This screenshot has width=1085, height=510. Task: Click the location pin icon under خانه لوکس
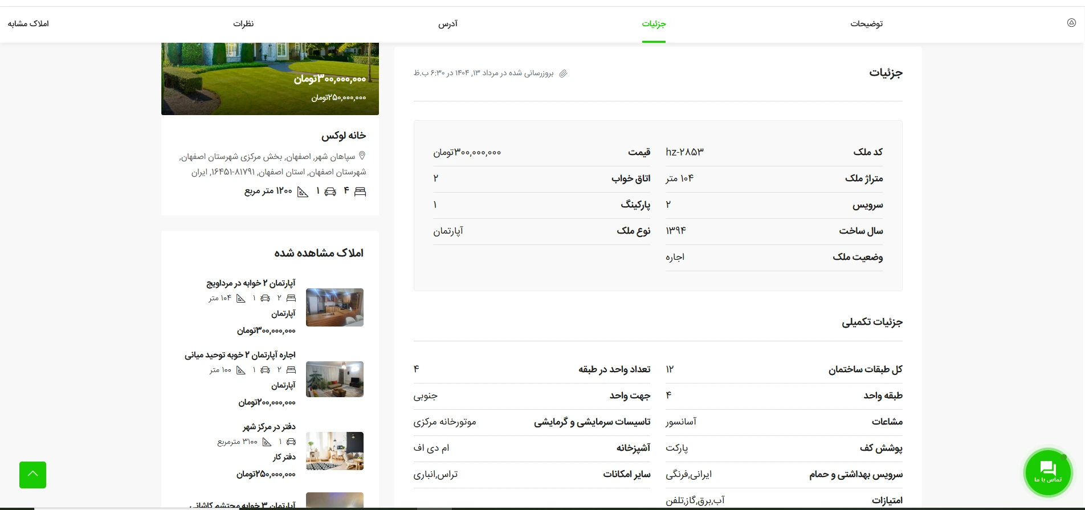click(362, 156)
